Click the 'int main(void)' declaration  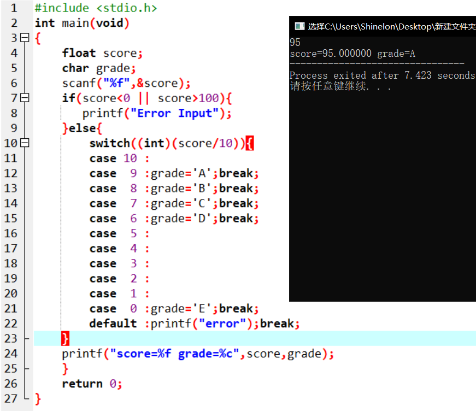click(x=82, y=23)
